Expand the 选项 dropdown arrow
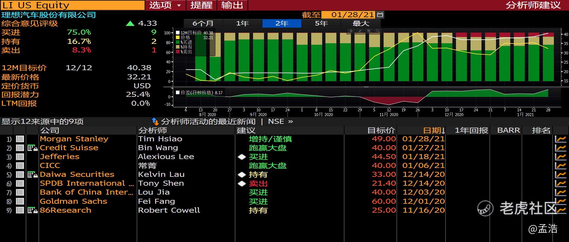This screenshot has height=242, width=569. pyautogui.click(x=179, y=5)
